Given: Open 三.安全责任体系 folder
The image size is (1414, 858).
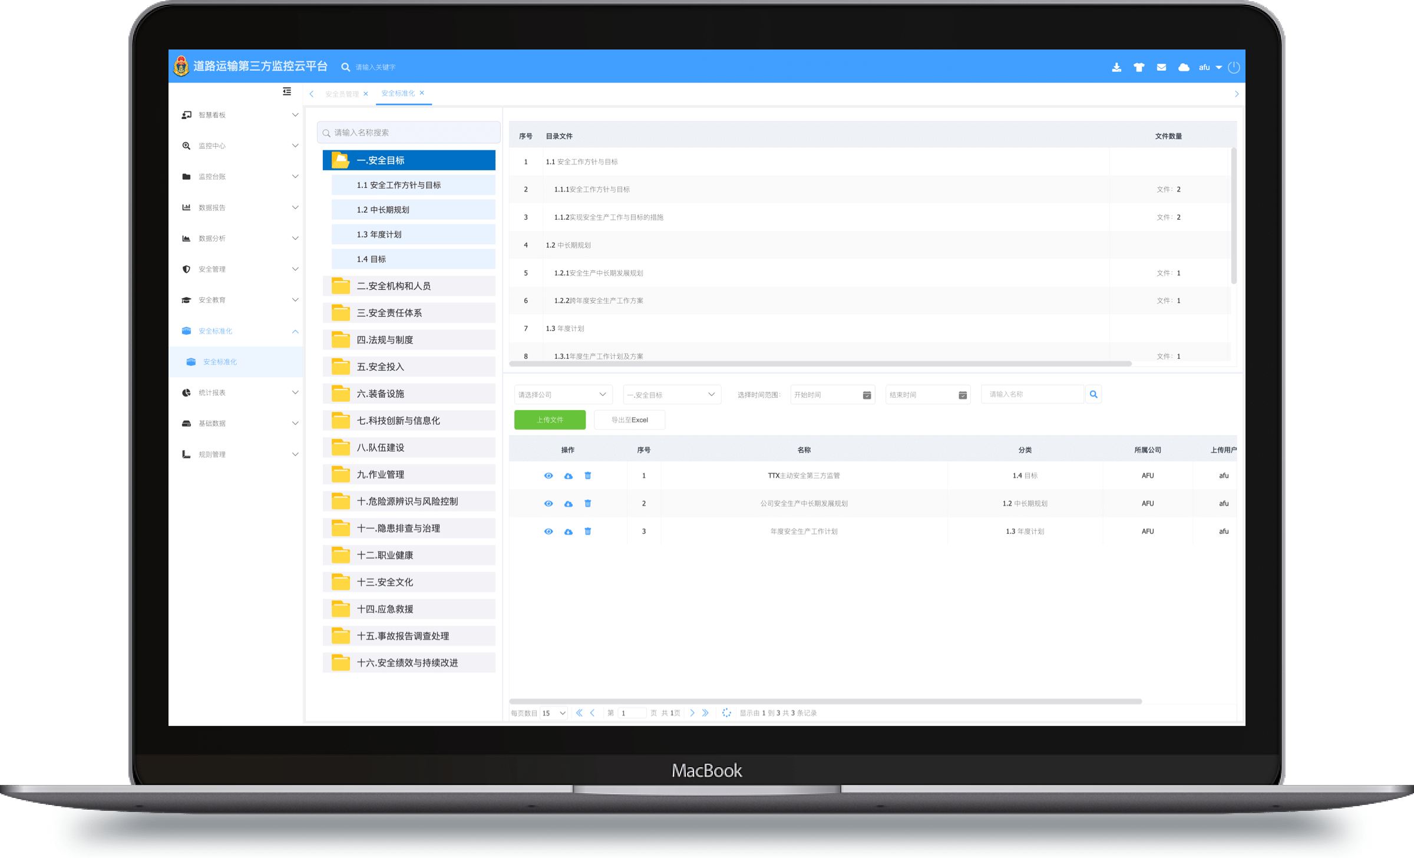Looking at the screenshot, I should pyautogui.click(x=409, y=313).
